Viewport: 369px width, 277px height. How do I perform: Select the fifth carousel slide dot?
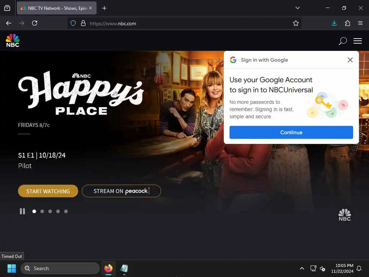tap(66, 211)
